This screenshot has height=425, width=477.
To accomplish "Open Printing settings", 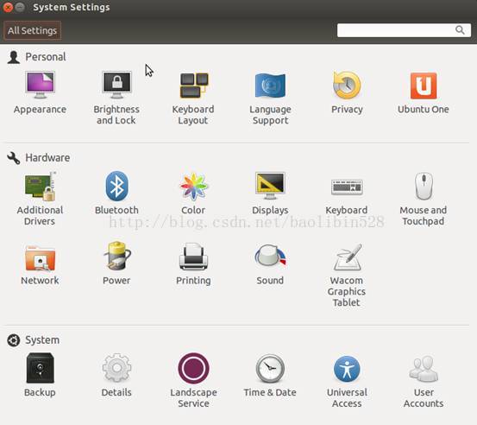I will point(193,263).
